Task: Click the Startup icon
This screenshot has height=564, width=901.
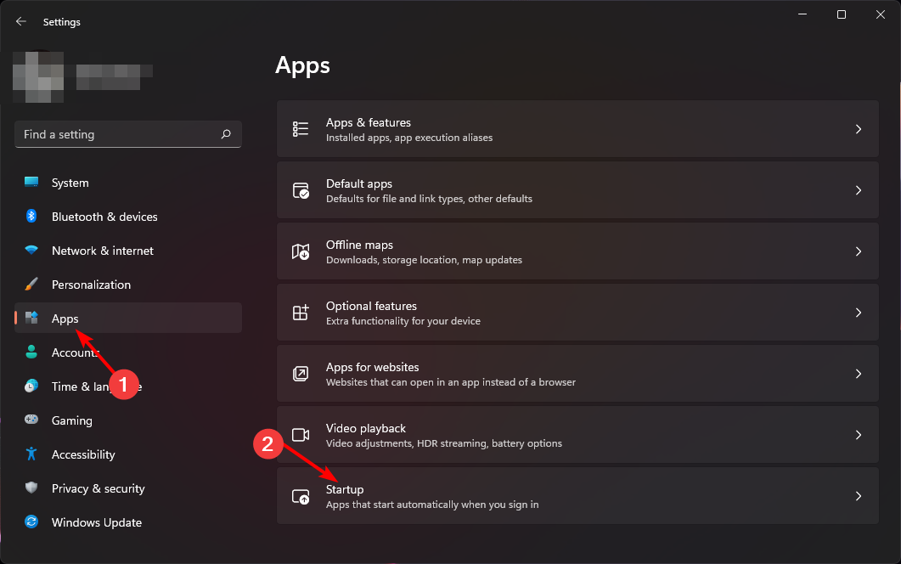Action: point(301,496)
